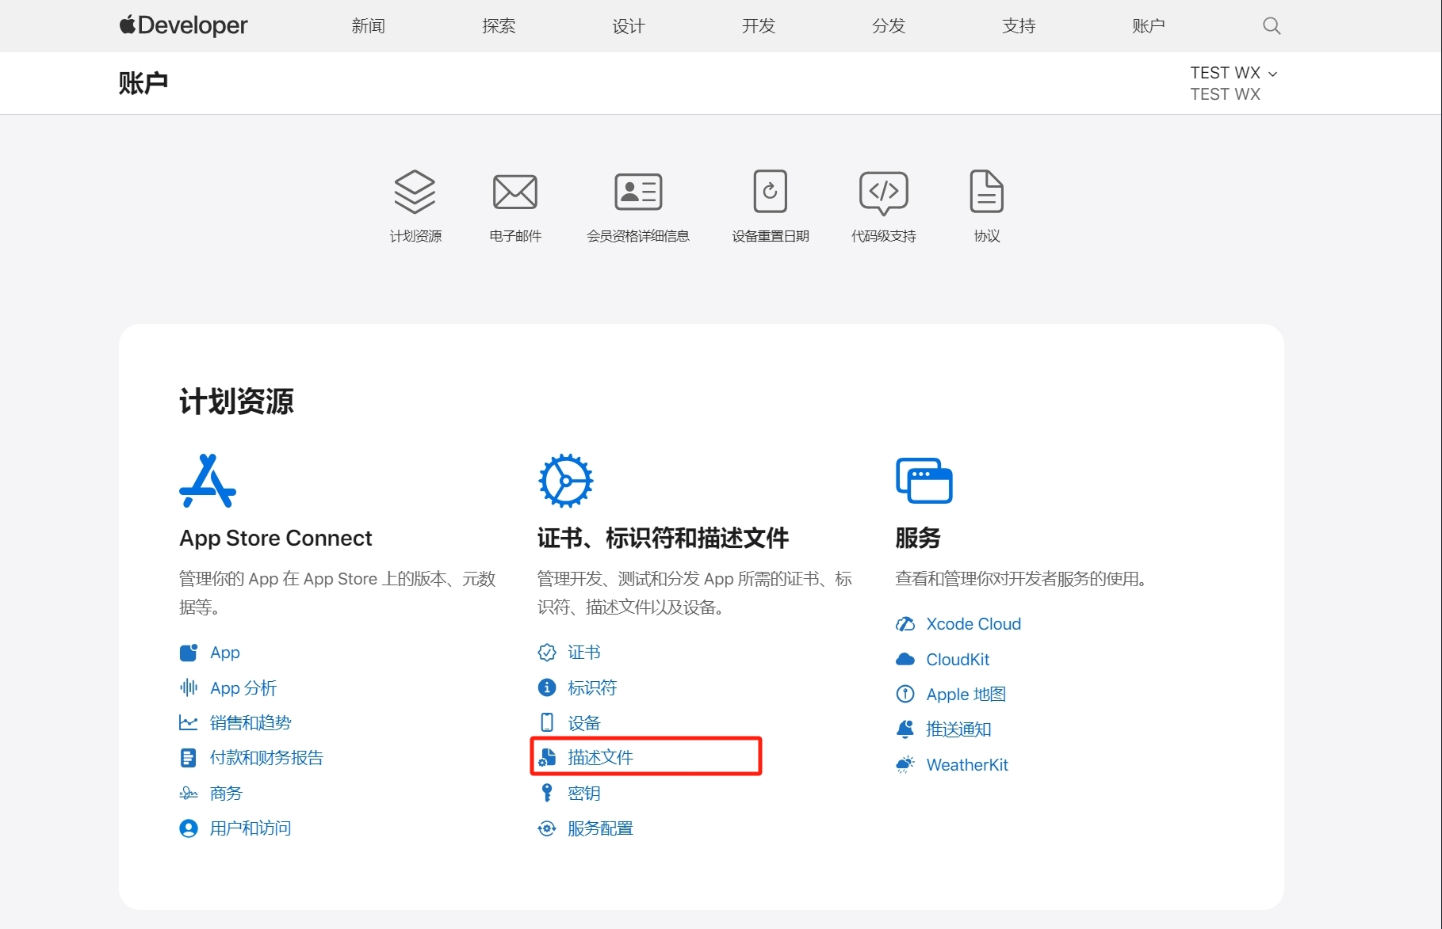Click the 用户和访问 person icon
The height and width of the screenshot is (929, 1442).
189,828
